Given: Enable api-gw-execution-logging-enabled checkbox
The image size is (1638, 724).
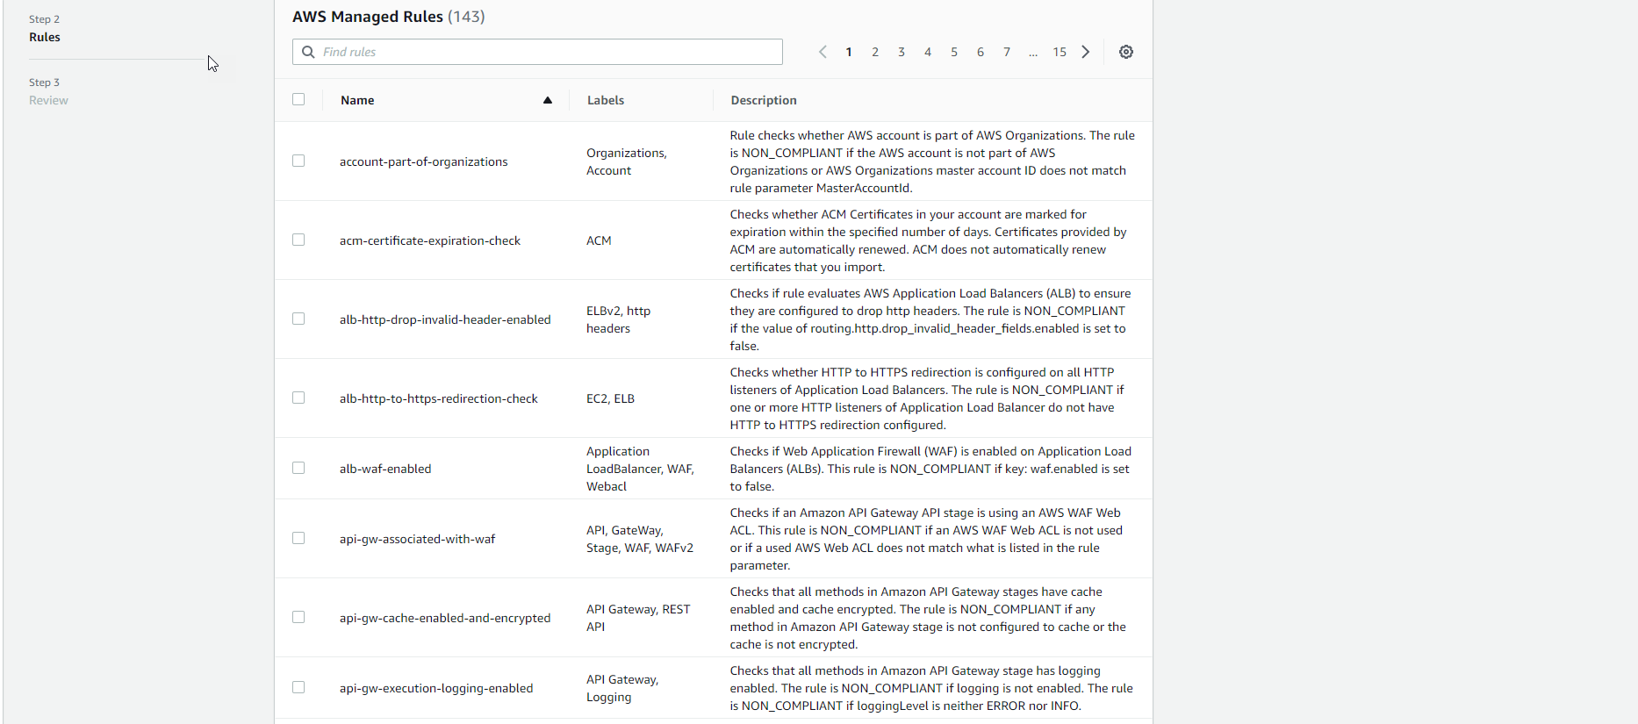Looking at the screenshot, I should point(298,687).
